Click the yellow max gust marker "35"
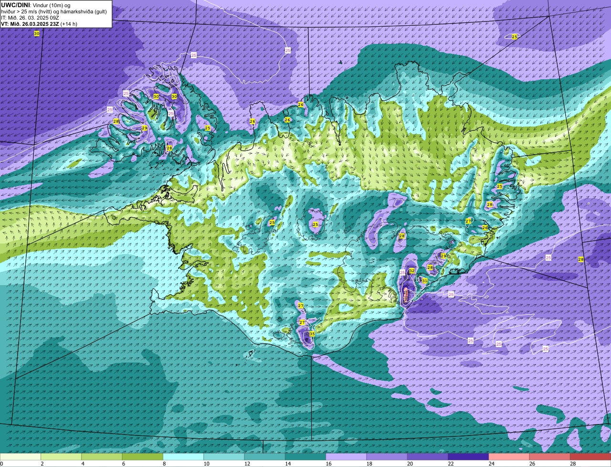The image size is (611, 467). click(312, 334)
